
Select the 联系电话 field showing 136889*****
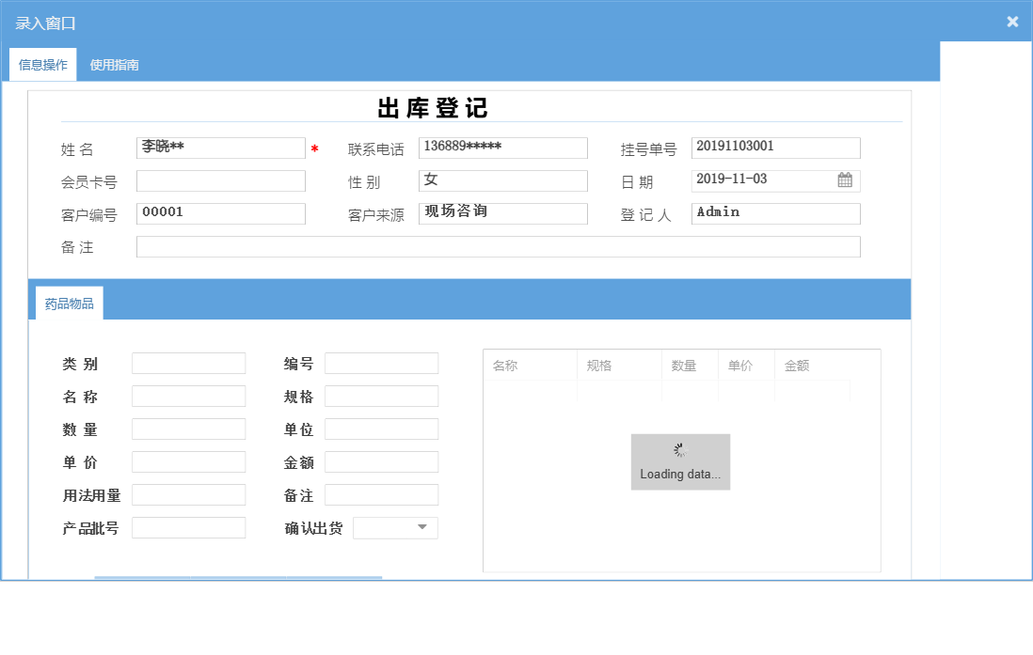pyautogui.click(x=502, y=148)
